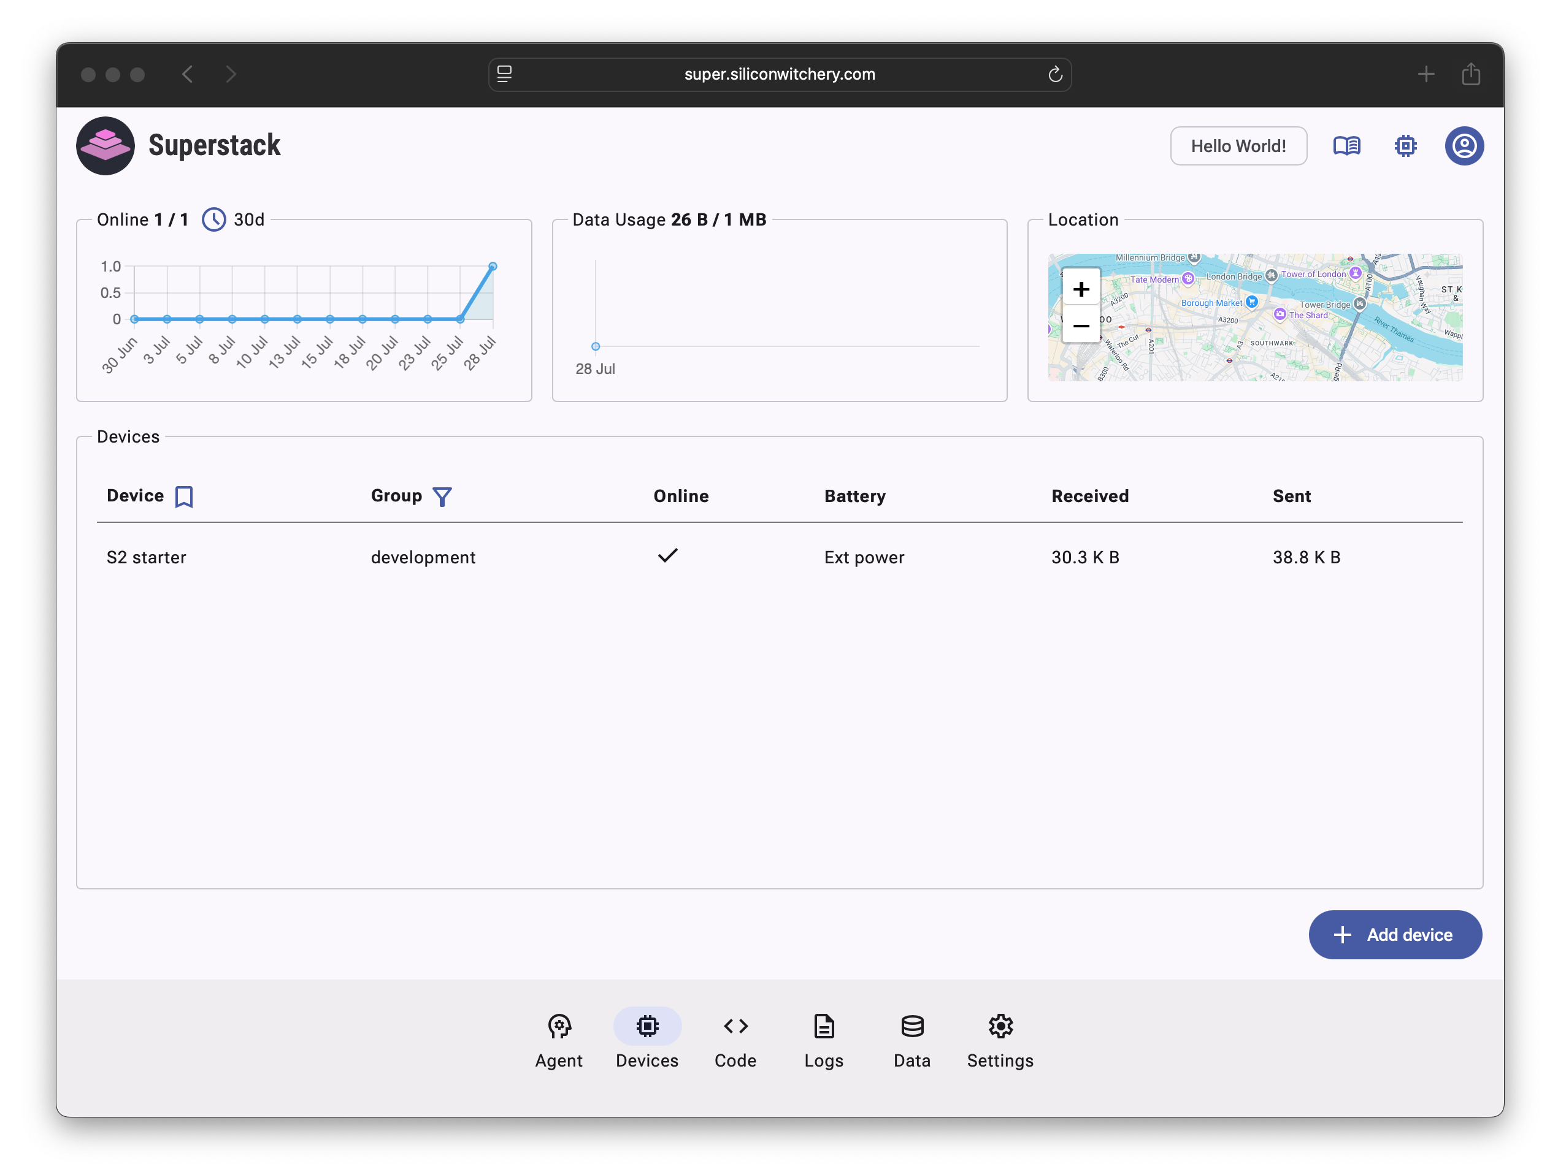Click the development group cell
This screenshot has height=1172, width=1558.
click(x=423, y=557)
